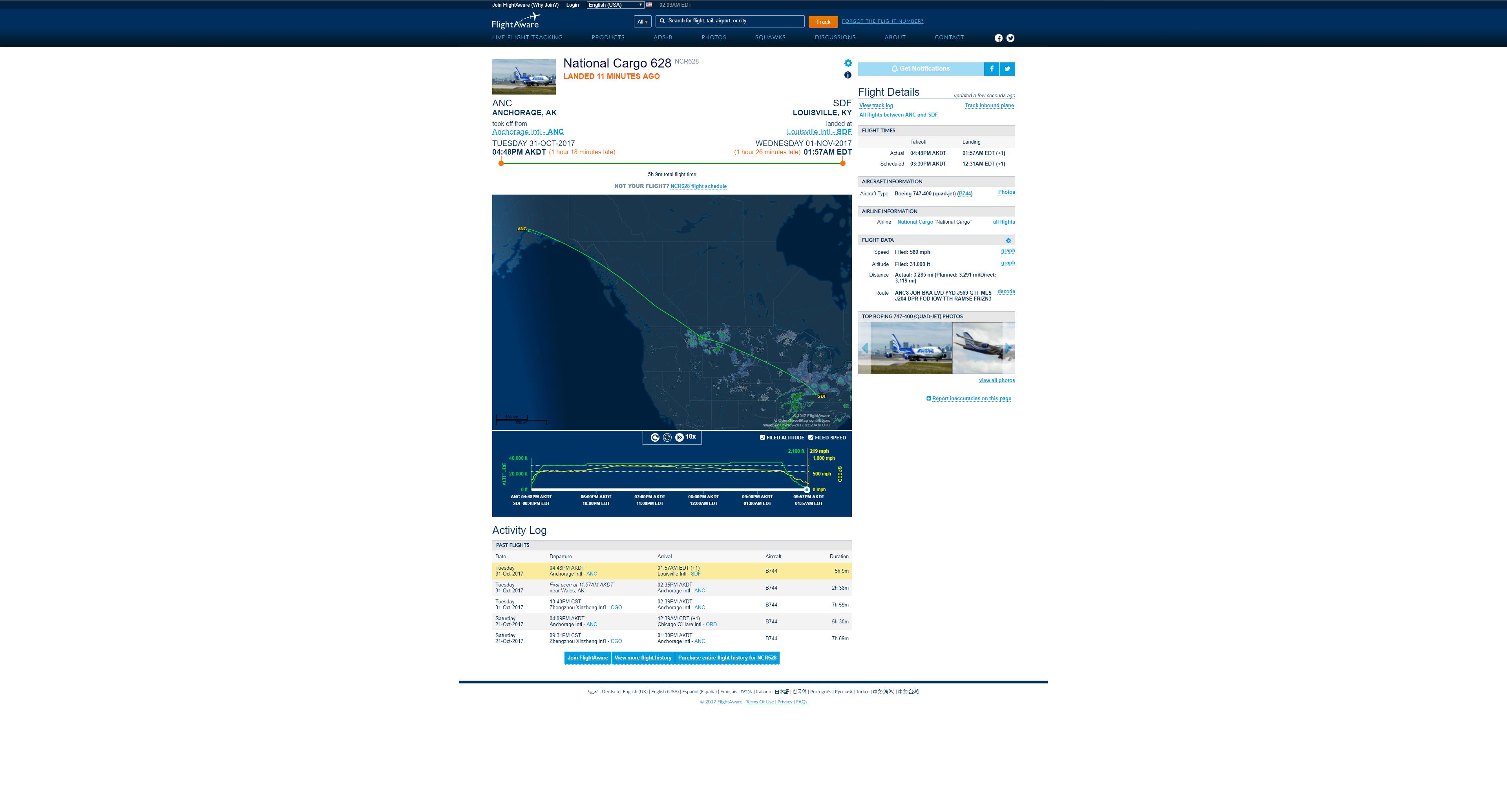Go to next aircraft photo arrow
This screenshot has height=796, width=1507.
coord(1008,349)
